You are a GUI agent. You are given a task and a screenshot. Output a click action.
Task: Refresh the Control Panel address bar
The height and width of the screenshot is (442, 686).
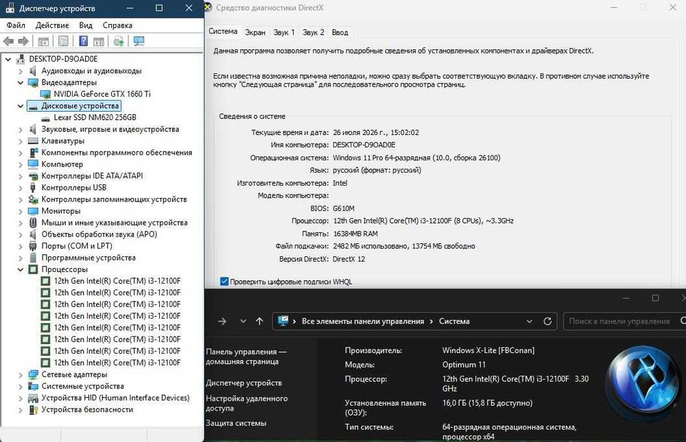pyautogui.click(x=547, y=321)
